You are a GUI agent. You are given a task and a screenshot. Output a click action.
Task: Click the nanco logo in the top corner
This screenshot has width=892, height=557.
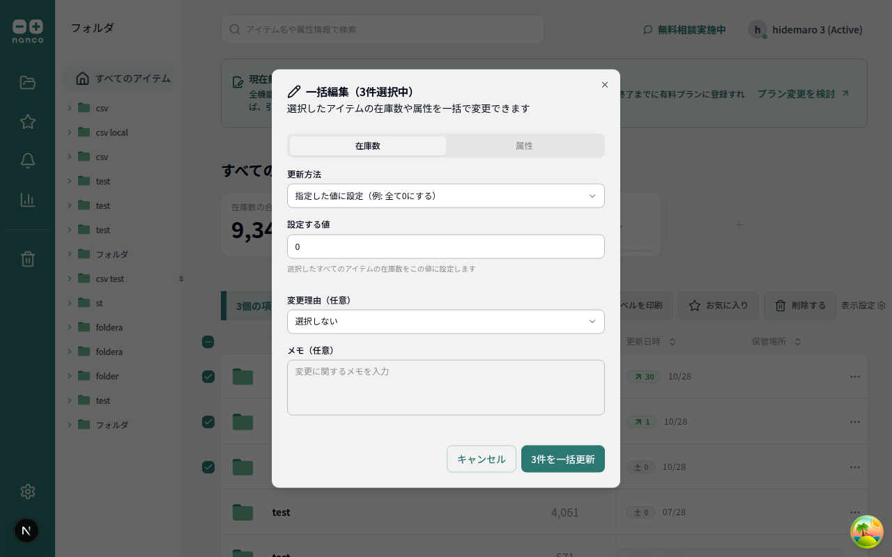[27, 29]
